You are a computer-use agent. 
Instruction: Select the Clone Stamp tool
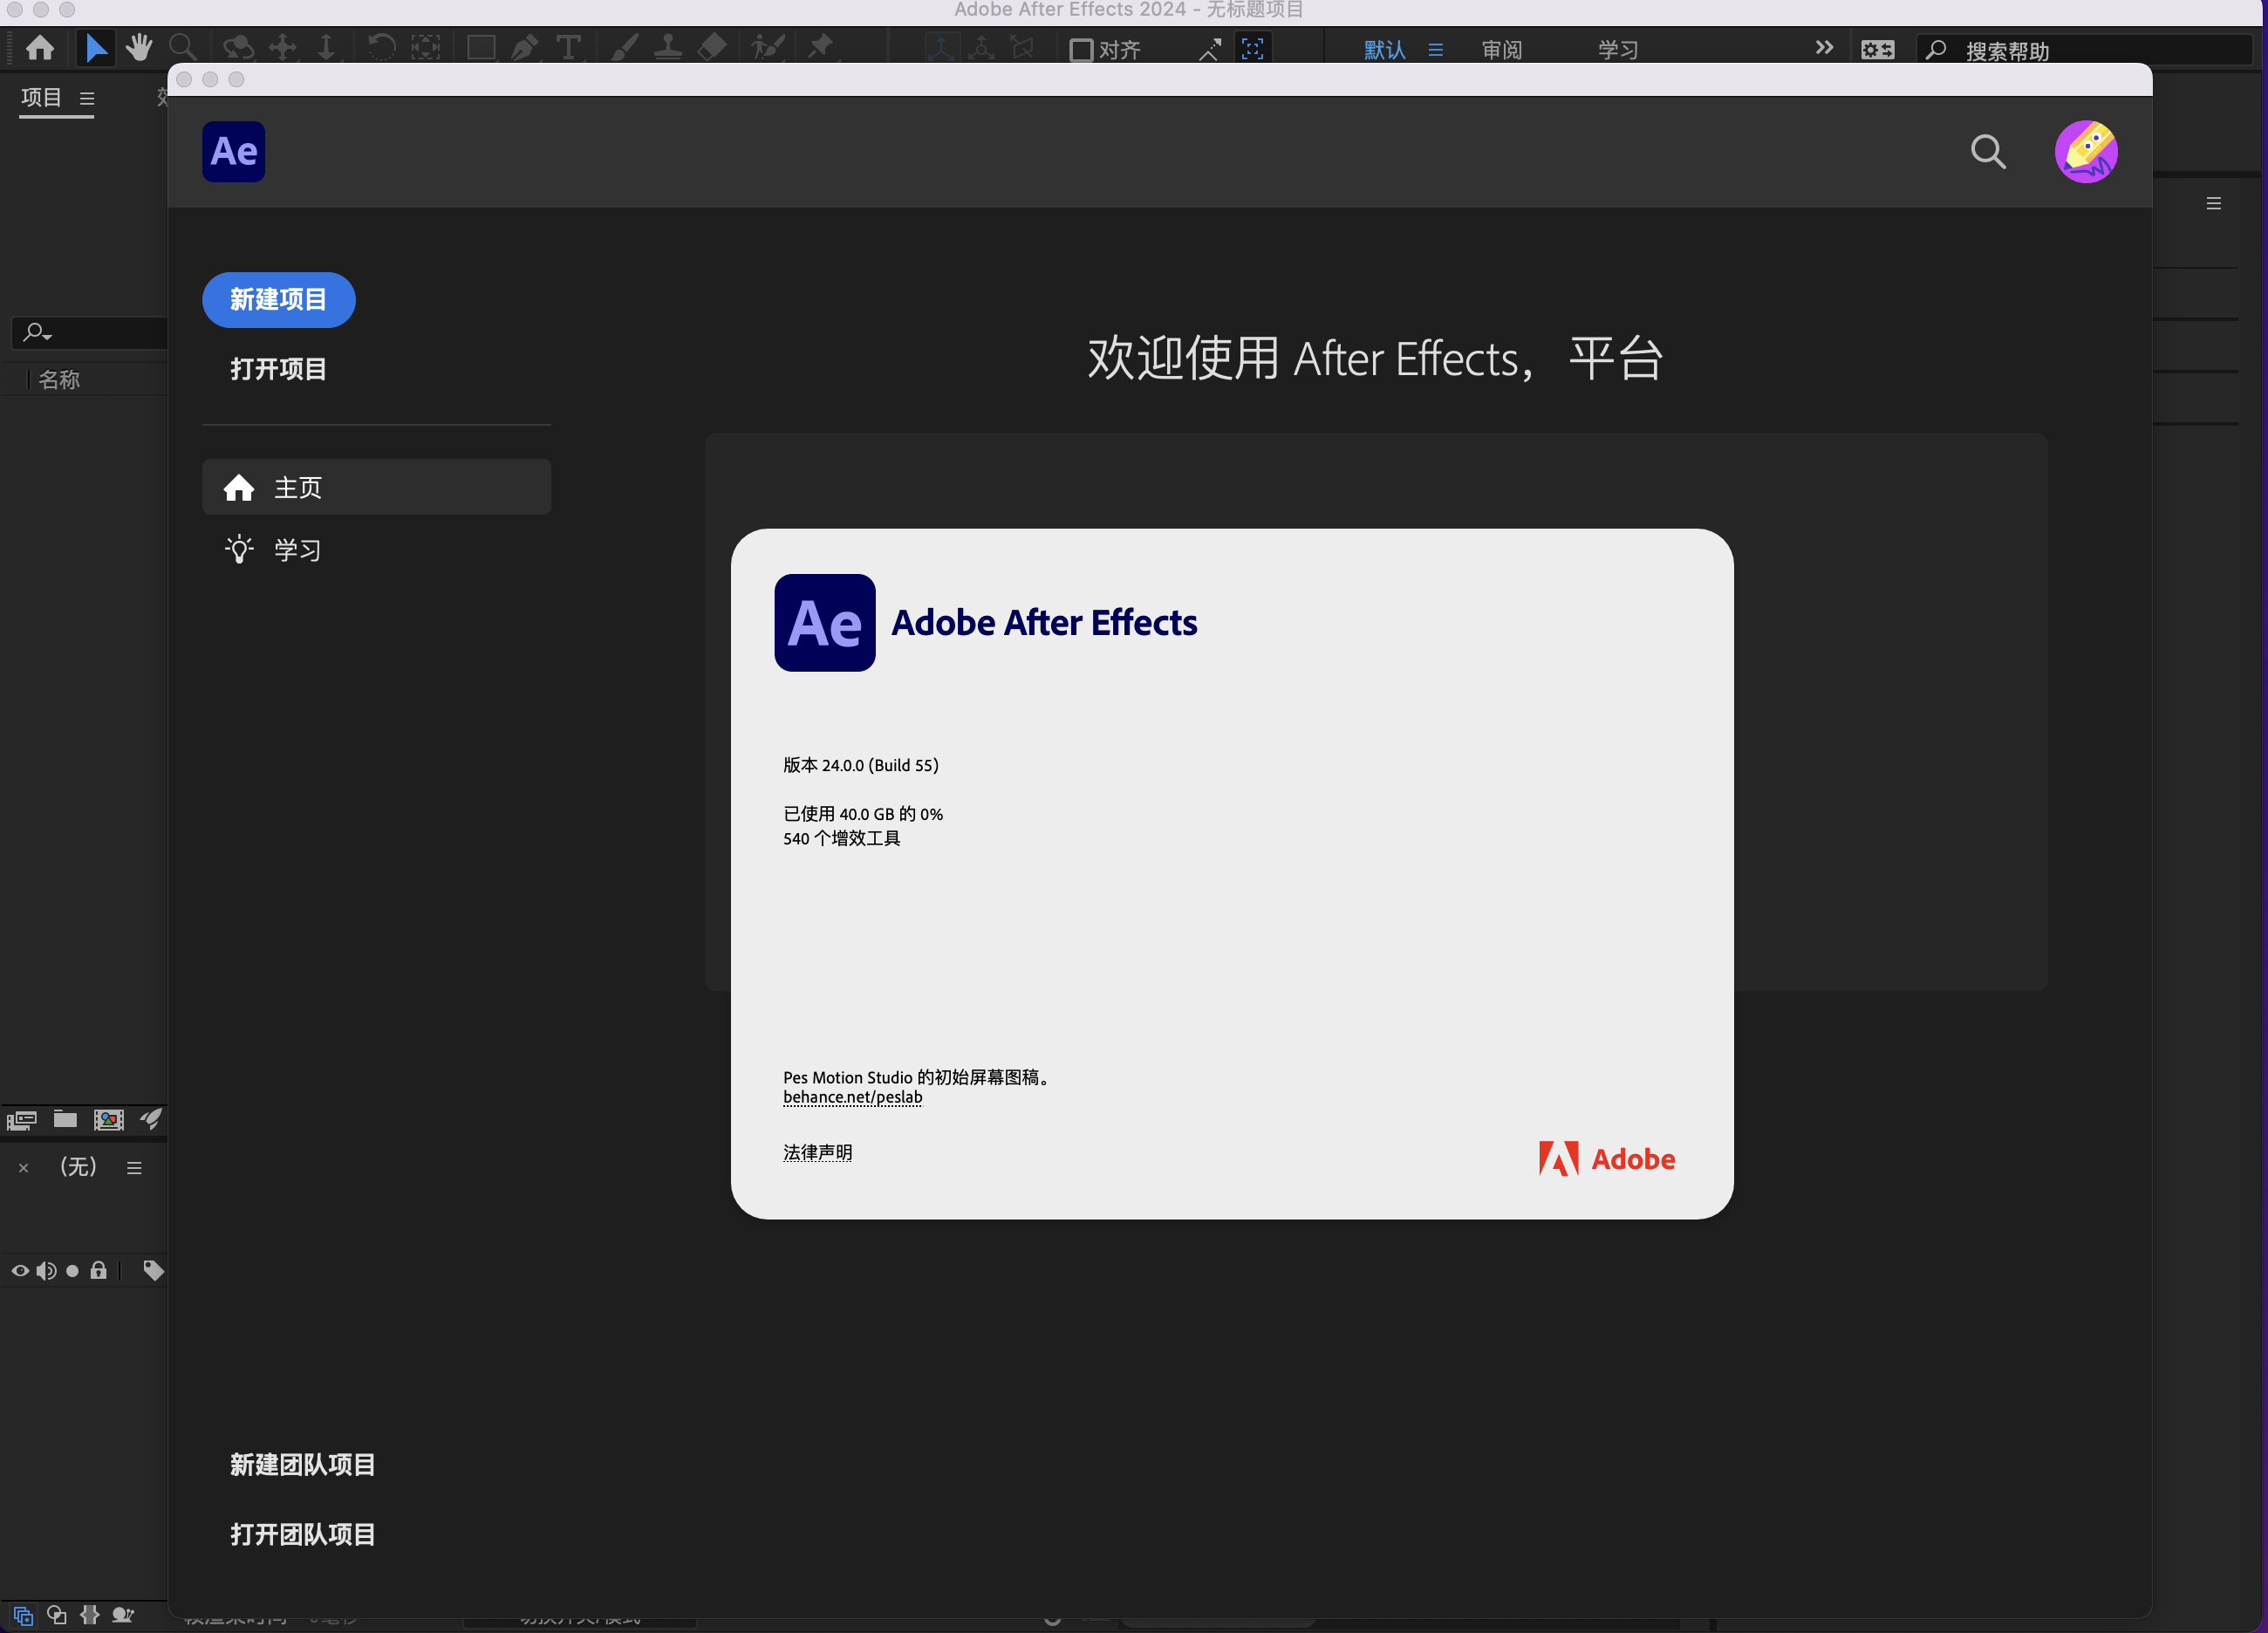(667, 47)
